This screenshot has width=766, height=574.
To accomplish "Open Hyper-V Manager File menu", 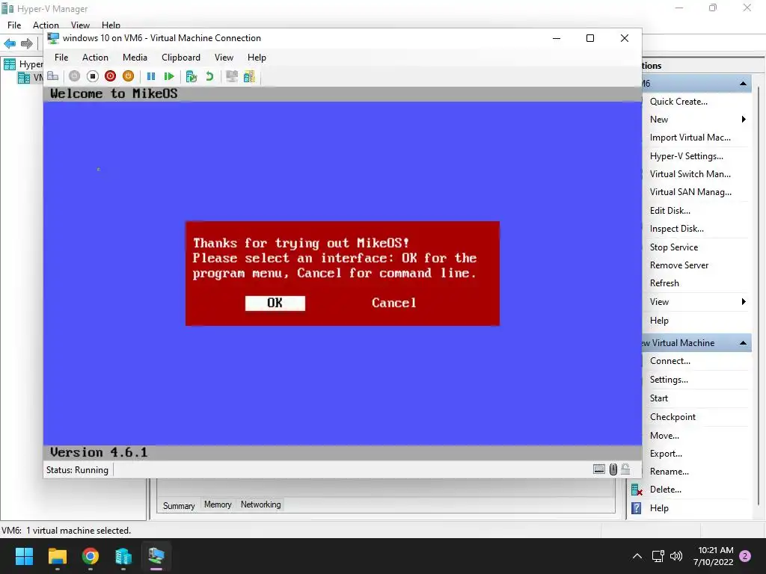I will pos(14,25).
